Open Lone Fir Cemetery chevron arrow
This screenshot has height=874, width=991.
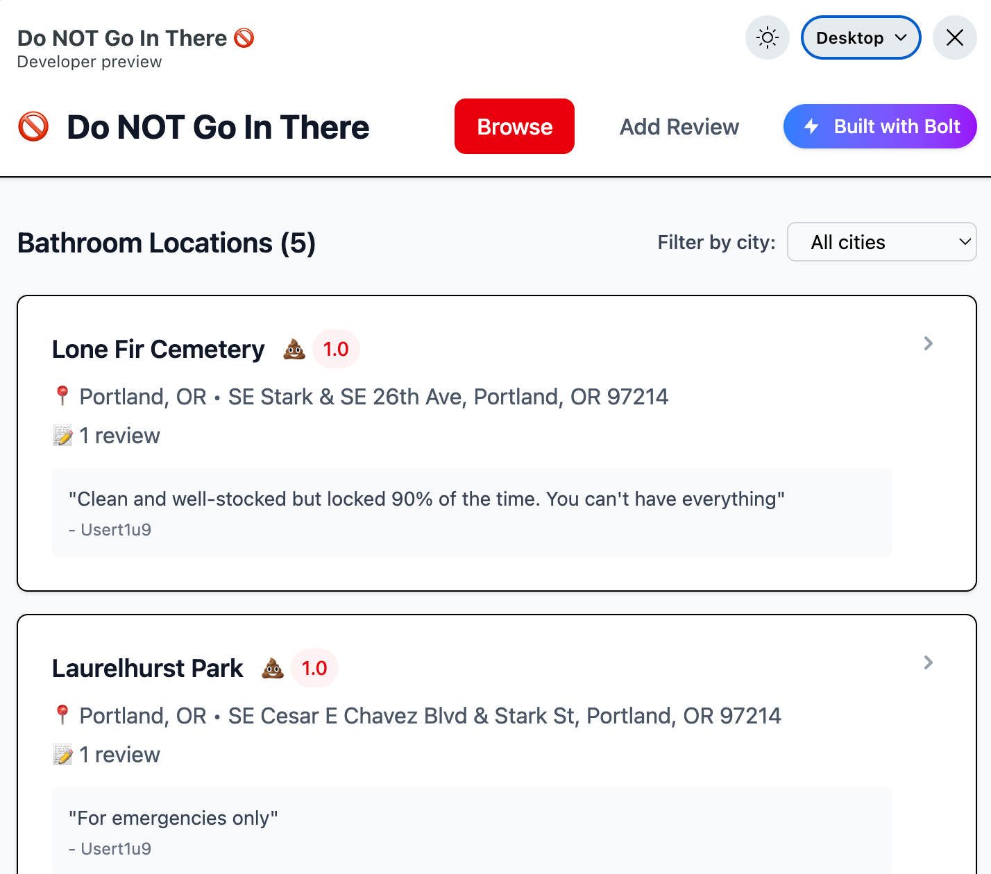click(x=928, y=343)
